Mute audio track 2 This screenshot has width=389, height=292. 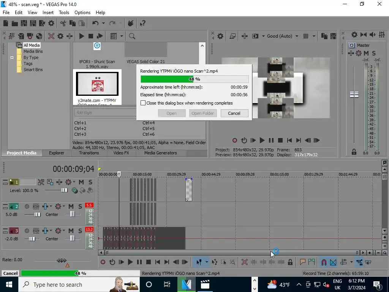(x=71, y=206)
